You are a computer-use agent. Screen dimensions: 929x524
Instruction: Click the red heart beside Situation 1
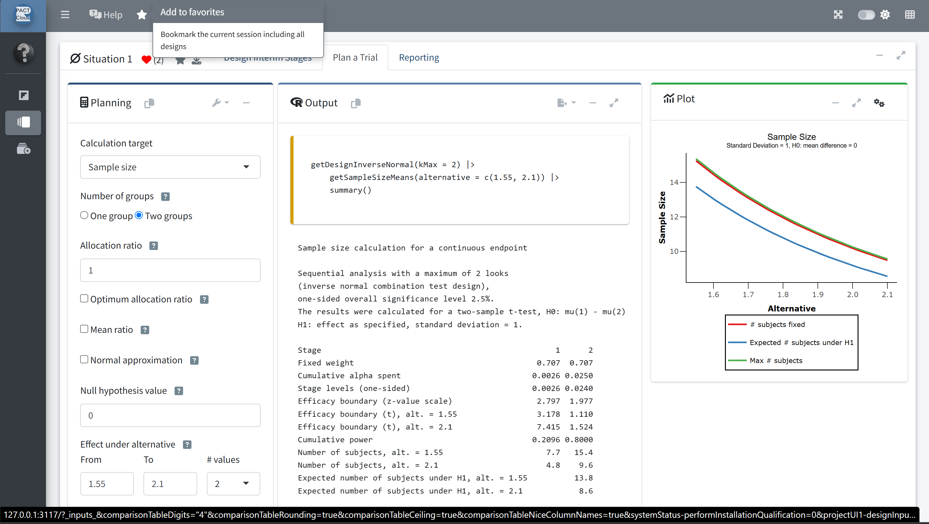pos(146,60)
